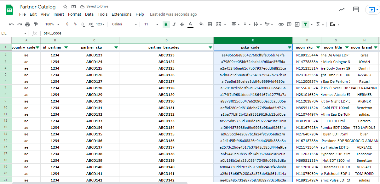The height and width of the screenshot is (184, 380).
Task: Open the Format menu
Action: click(x=74, y=14)
